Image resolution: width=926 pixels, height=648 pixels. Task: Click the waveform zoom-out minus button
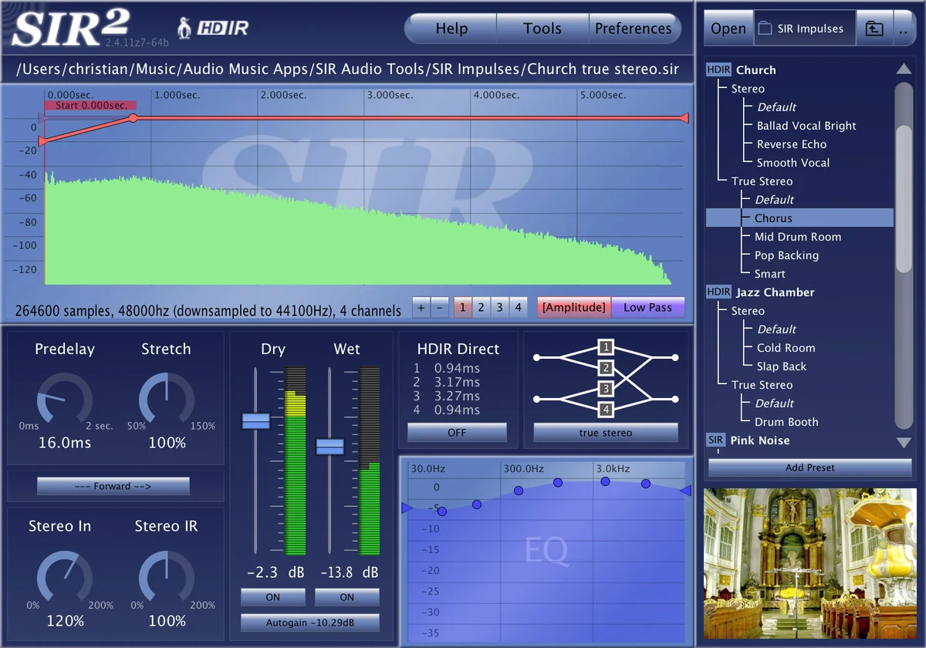(x=440, y=307)
